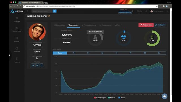
Task: Click the post reach value 150,000
Action: click(x=67, y=42)
